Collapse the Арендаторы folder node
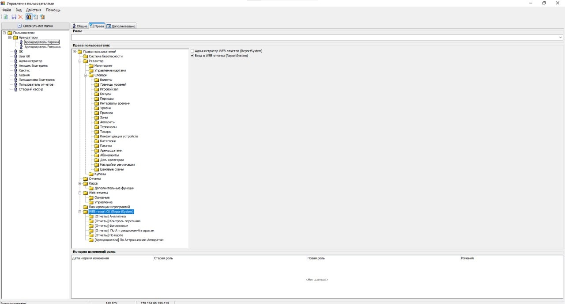The width and height of the screenshot is (565, 304). point(10,38)
